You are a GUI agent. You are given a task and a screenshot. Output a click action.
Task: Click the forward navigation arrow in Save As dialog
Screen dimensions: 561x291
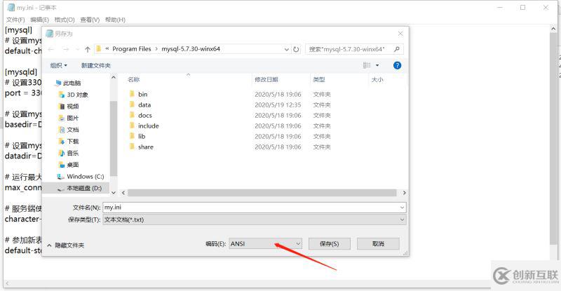[66, 49]
